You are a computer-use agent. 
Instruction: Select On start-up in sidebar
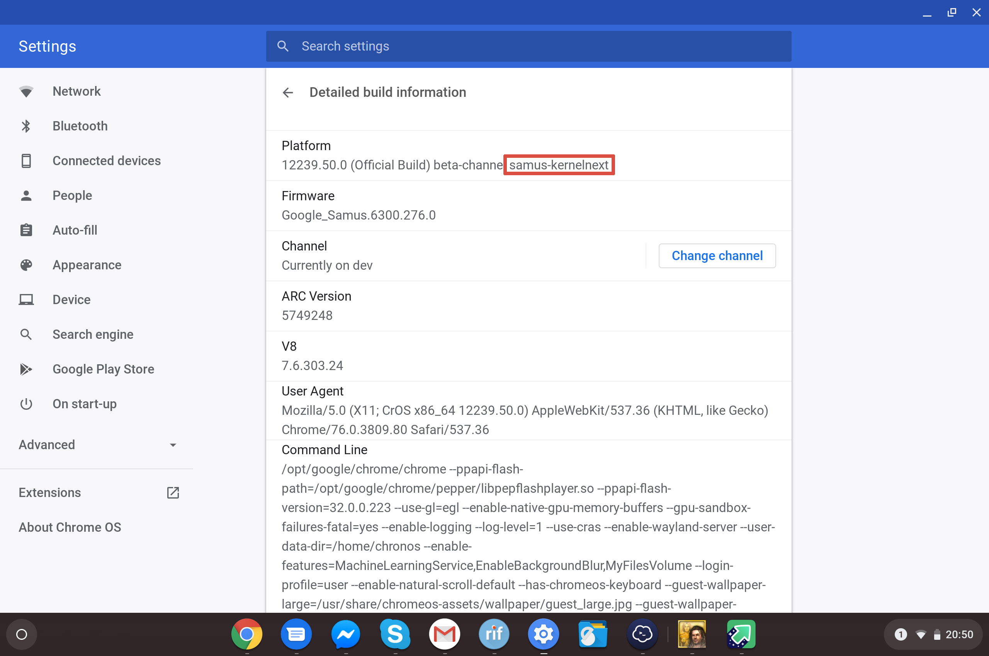click(x=84, y=404)
